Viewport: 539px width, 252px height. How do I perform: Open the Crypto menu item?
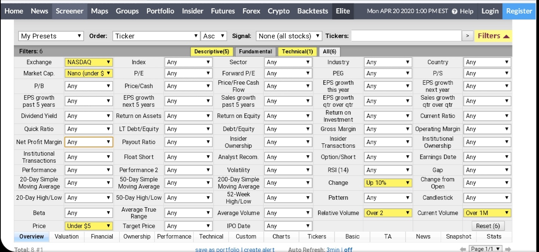tap(278, 11)
